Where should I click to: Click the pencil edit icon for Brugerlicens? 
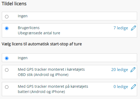[x=133, y=28]
